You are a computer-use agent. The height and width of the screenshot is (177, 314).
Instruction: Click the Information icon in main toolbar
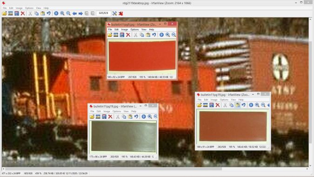[56, 14]
